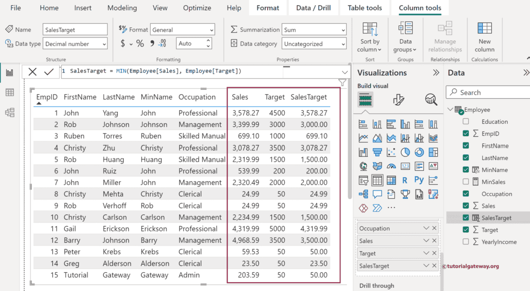The image size is (530, 291).
Task: Open the Format visual paintbrush icon
Action: tap(399, 100)
